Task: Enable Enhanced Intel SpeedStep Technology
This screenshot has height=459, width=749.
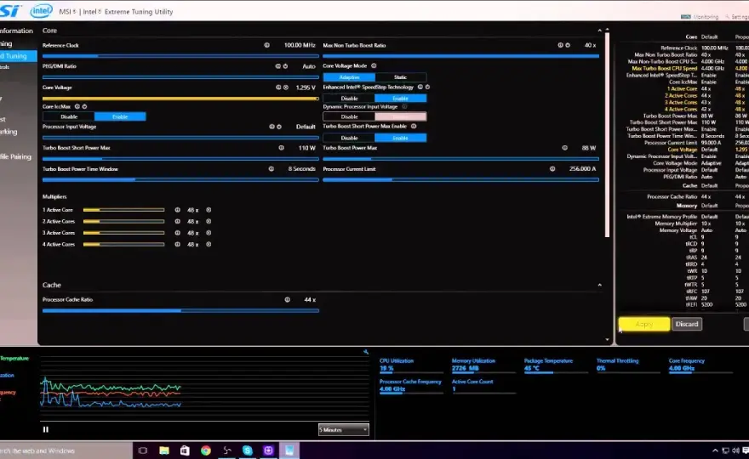Action: pos(400,99)
